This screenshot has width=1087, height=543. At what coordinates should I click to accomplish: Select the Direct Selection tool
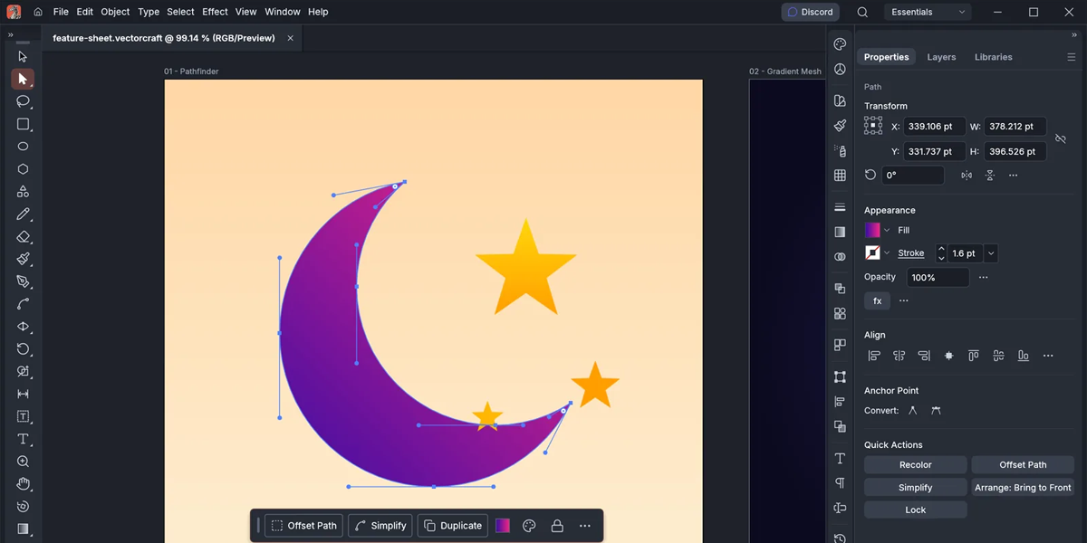coord(23,79)
